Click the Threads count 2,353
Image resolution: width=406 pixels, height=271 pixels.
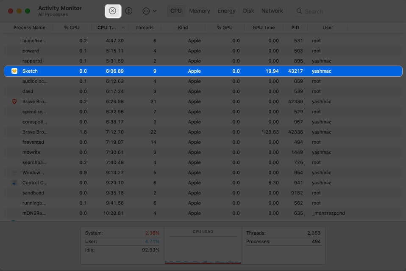tap(314, 233)
